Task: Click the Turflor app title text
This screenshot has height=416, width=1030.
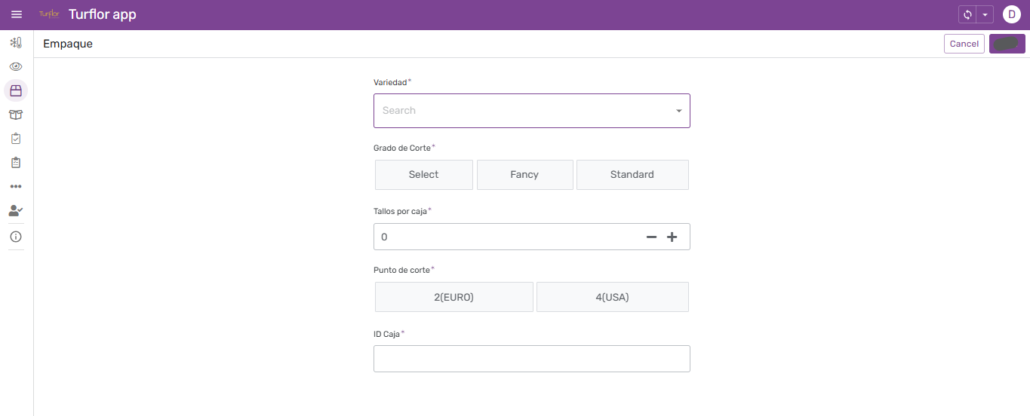Action: [x=103, y=14]
